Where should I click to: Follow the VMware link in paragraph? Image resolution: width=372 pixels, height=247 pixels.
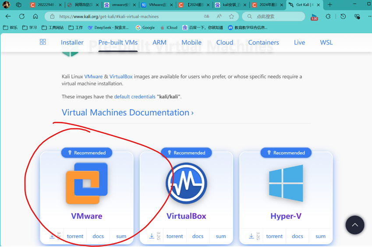[93, 77]
